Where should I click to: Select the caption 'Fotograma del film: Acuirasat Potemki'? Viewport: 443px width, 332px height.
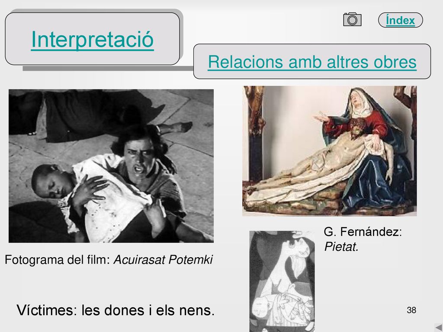109,260
